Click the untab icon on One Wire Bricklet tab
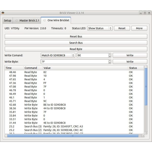This screenshot has width=152, height=152. click(x=44, y=20)
